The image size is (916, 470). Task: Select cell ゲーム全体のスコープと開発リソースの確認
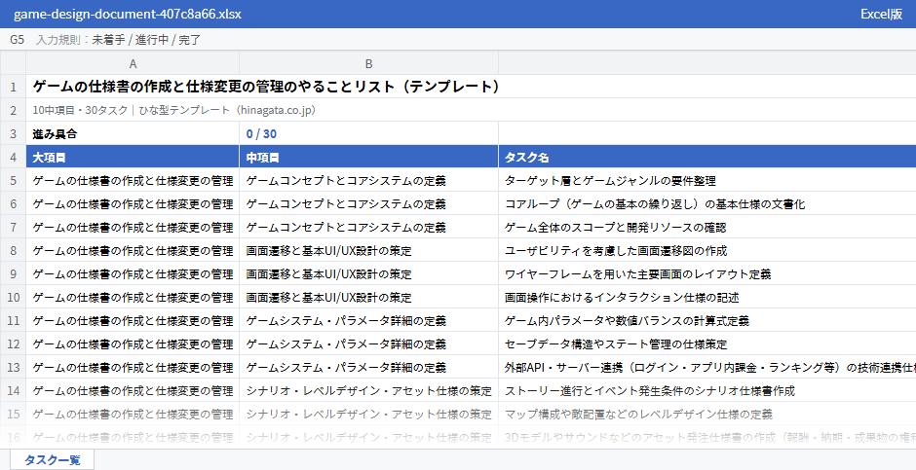coord(706,228)
